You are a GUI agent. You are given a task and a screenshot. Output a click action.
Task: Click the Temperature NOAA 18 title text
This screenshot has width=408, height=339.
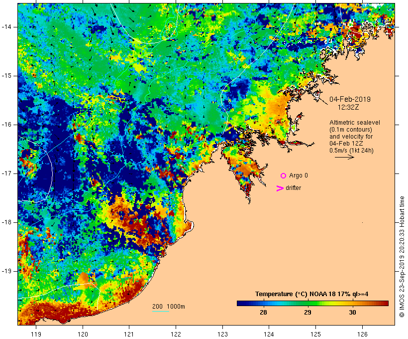[312, 294]
